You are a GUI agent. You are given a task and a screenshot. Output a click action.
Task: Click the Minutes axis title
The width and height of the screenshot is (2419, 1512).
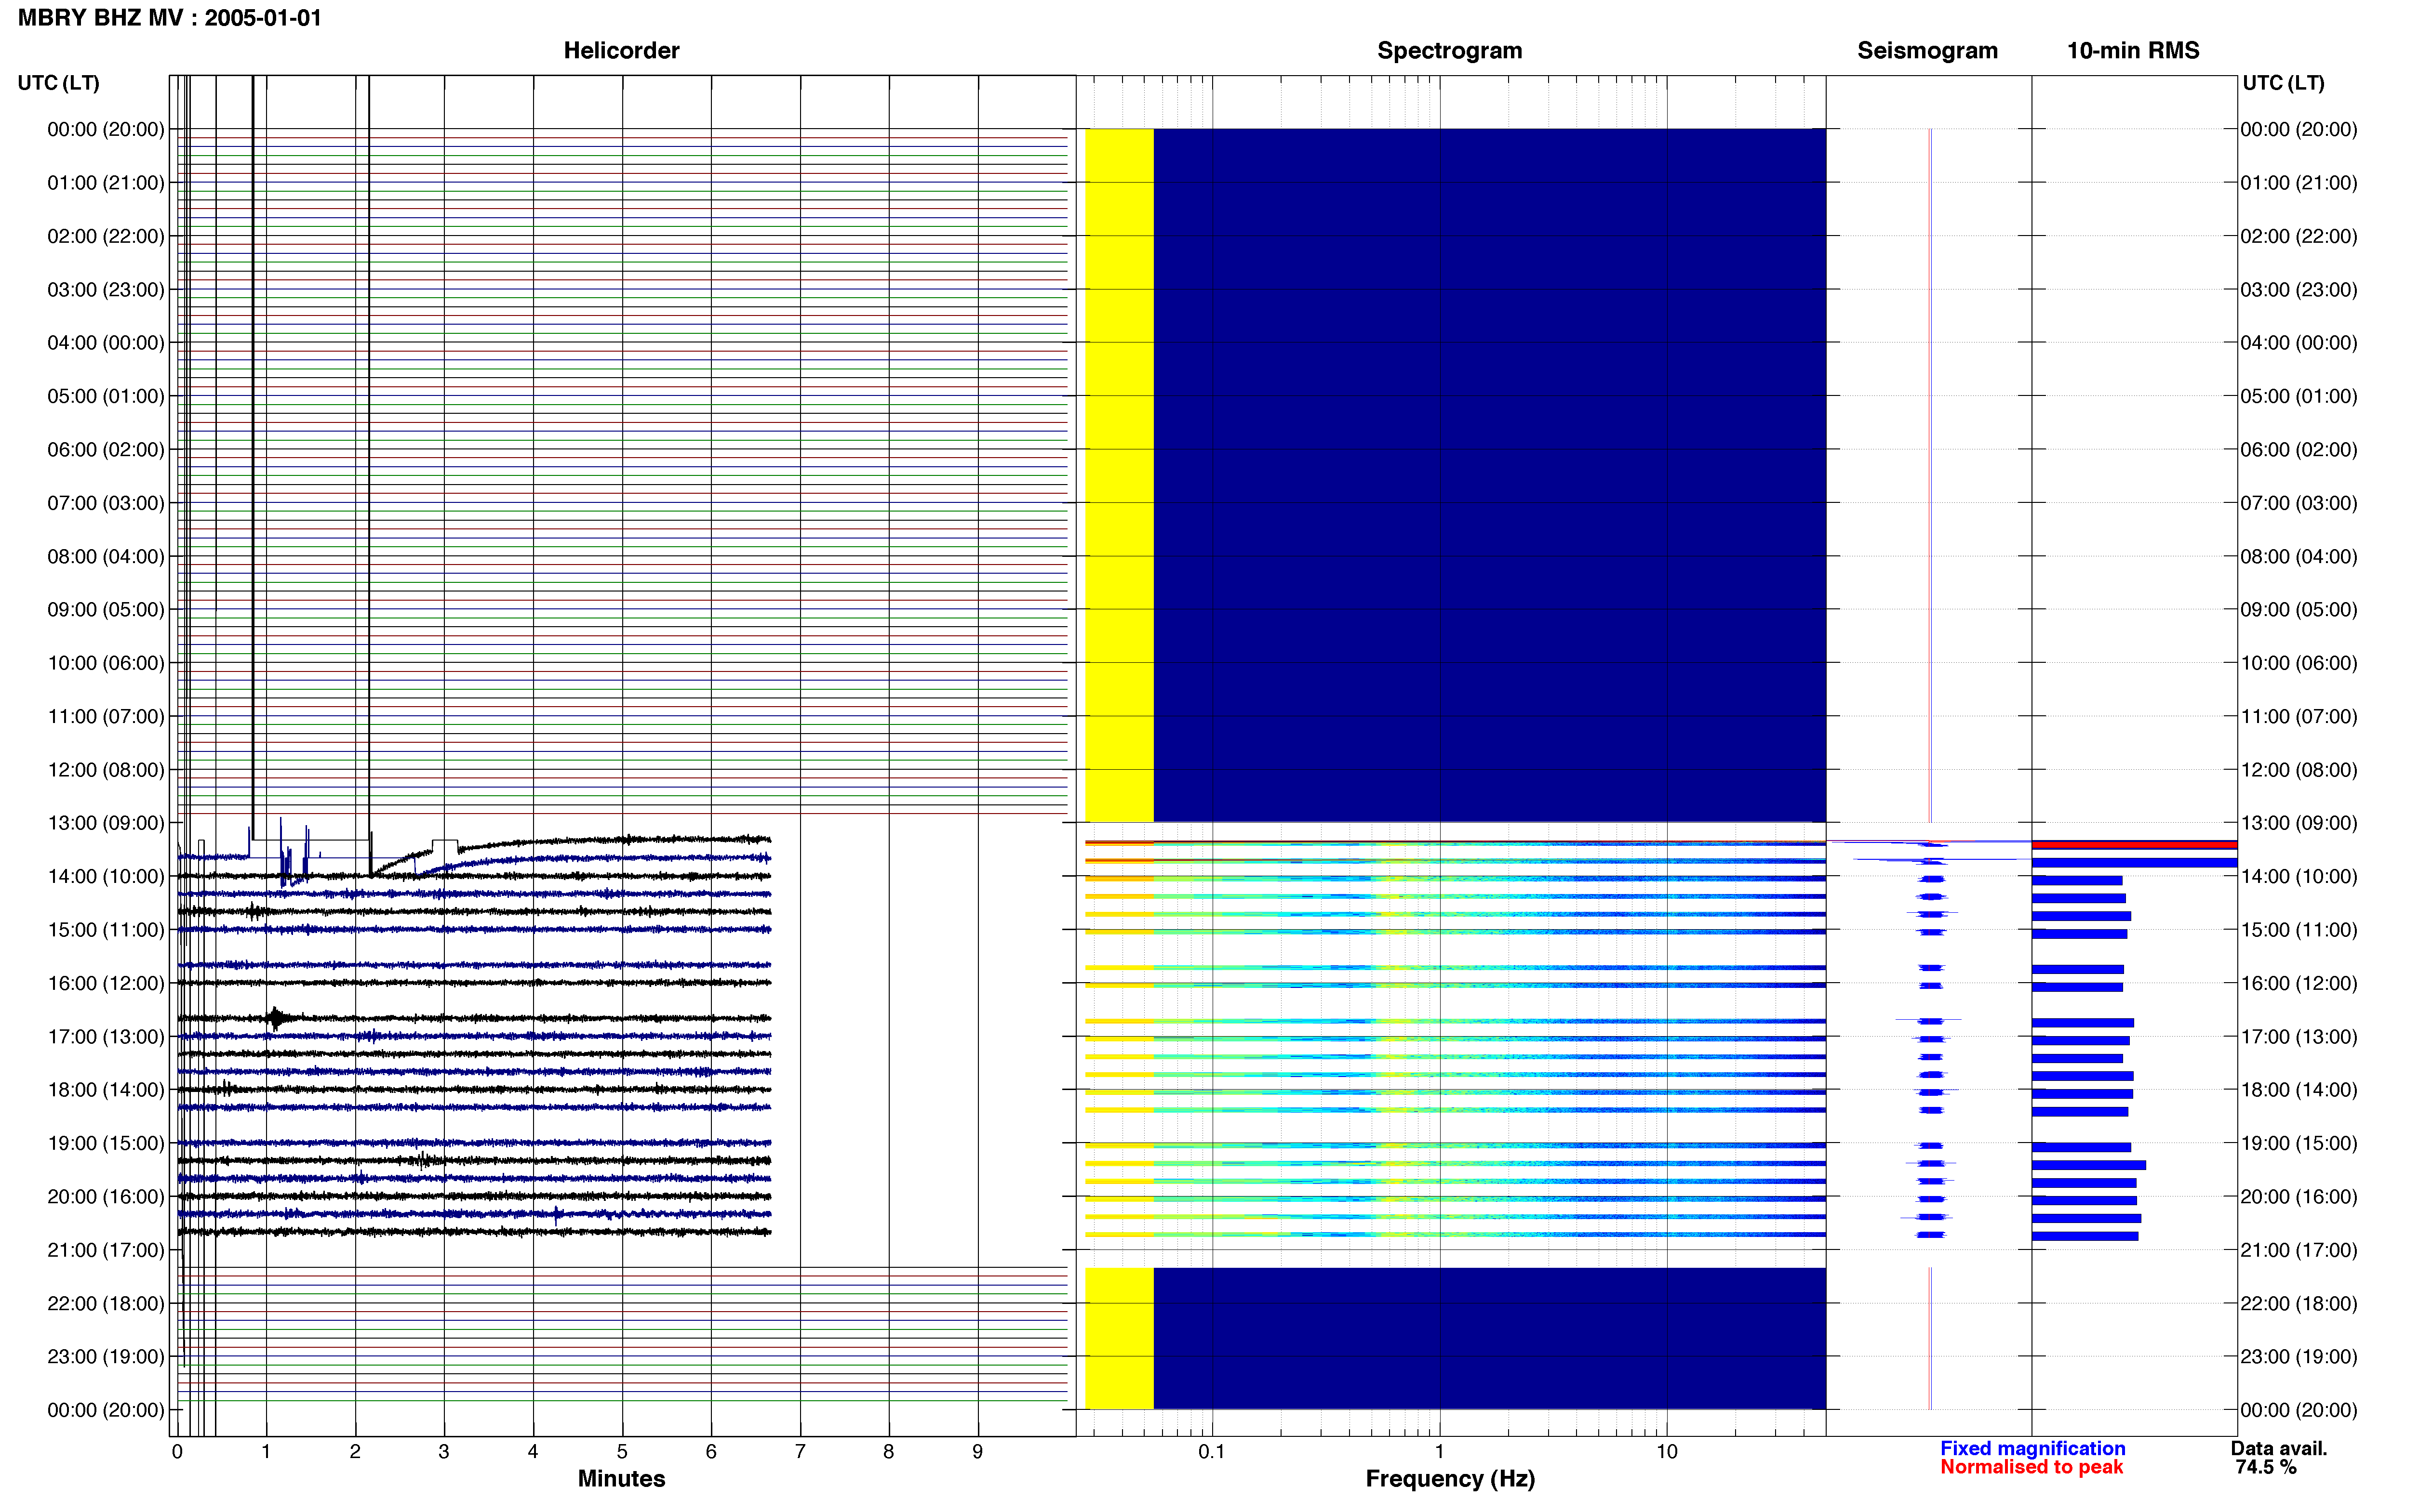point(621,1479)
